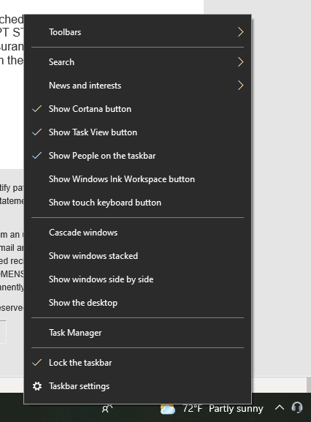This screenshot has height=422, width=311.
Task: Toggle Show Task View button off
Action: (x=137, y=132)
